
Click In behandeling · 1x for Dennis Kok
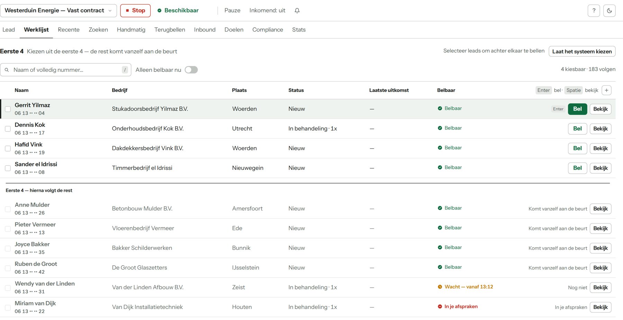coord(313,129)
